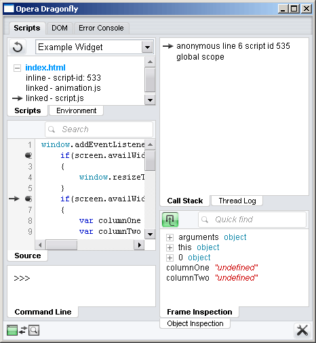Image resolution: width=316 pixels, height=343 pixels.
Task: Select the anonymous line 6 call stack entry
Action: [x=233, y=46]
